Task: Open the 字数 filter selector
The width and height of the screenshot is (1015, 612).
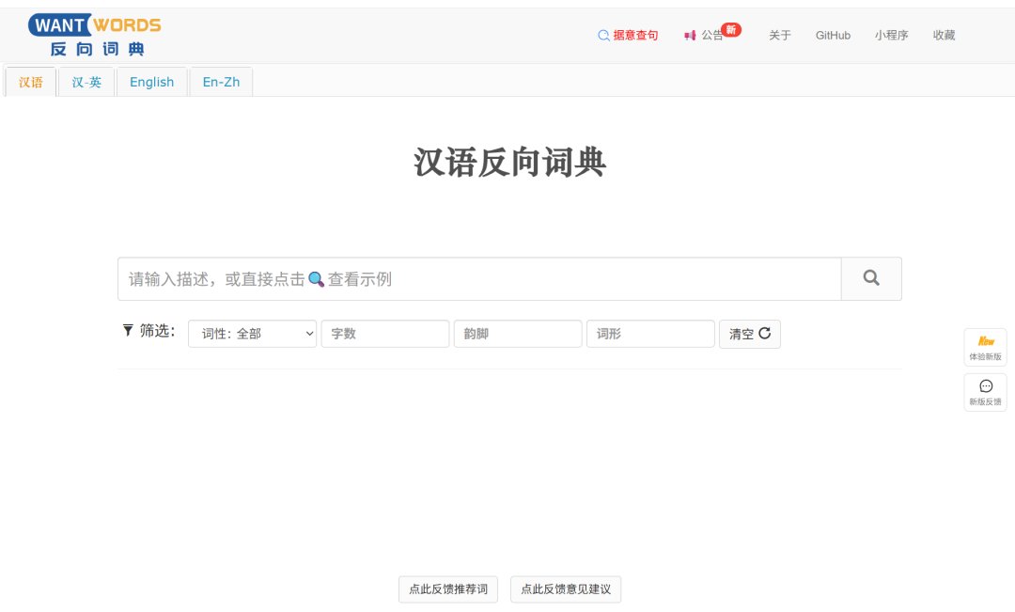Action: pyautogui.click(x=385, y=334)
